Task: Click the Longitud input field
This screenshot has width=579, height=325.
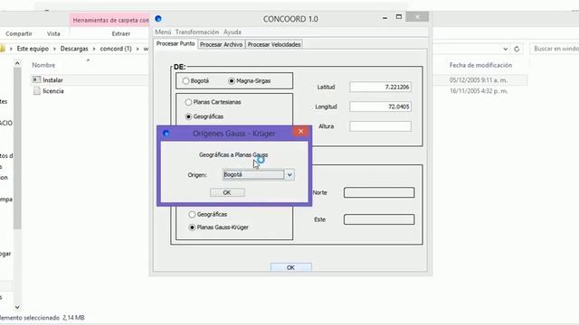Action: (x=380, y=107)
